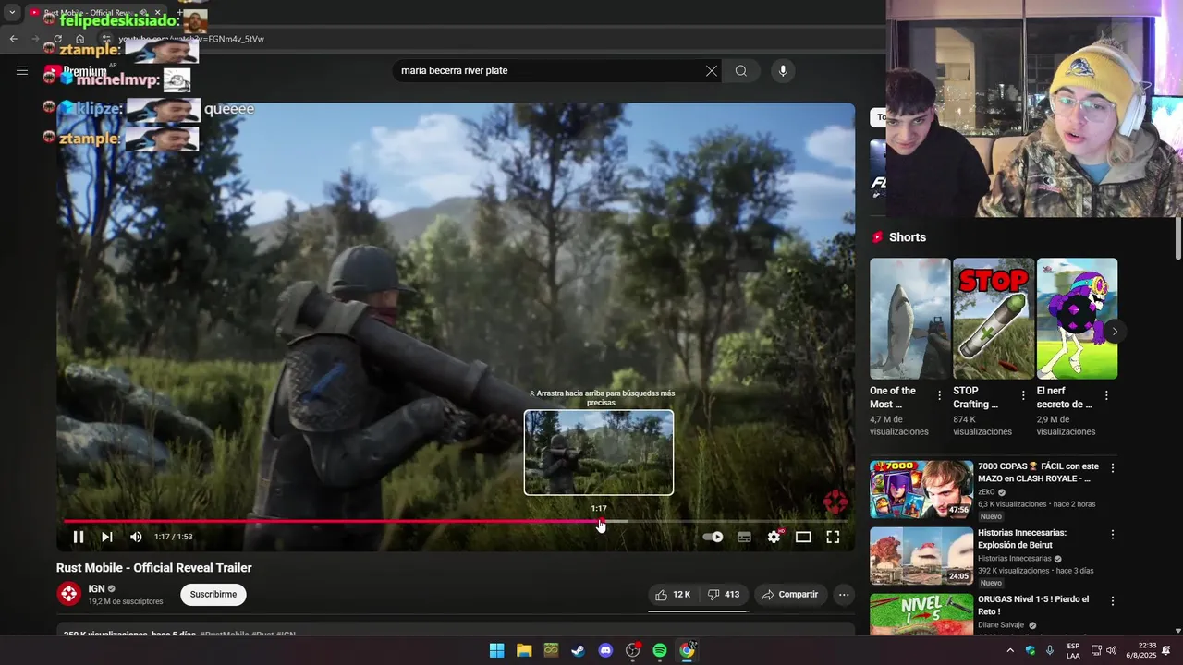Click the Suscribirme button
Image resolution: width=1183 pixels, height=665 pixels.
point(213,594)
